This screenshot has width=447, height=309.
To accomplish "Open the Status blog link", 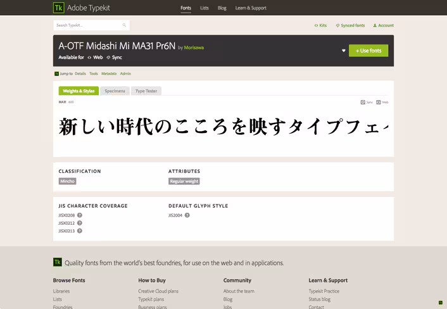I will tap(320, 299).
